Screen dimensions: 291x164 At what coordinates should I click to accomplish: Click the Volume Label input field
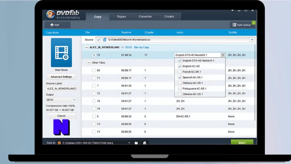click(x=61, y=89)
